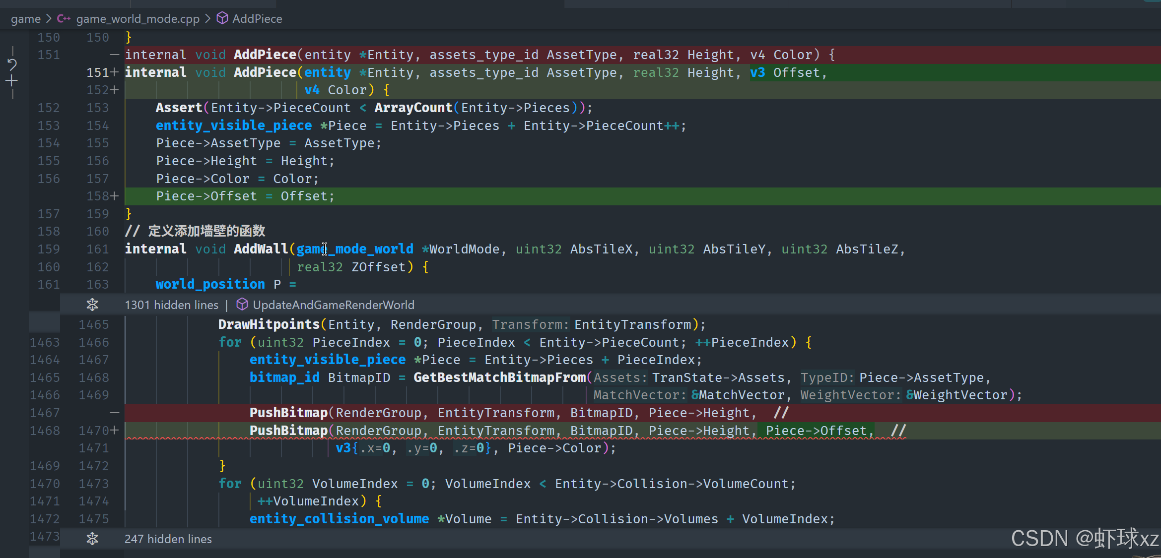Image resolution: width=1161 pixels, height=558 pixels.
Task: Click the UpdateAndGameRenderWorld cube icon
Action: (x=242, y=305)
